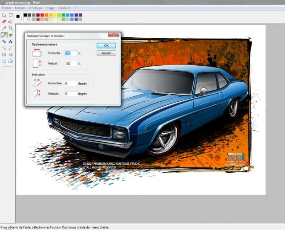Focus the Horizontale skew degrees field

coord(71,83)
